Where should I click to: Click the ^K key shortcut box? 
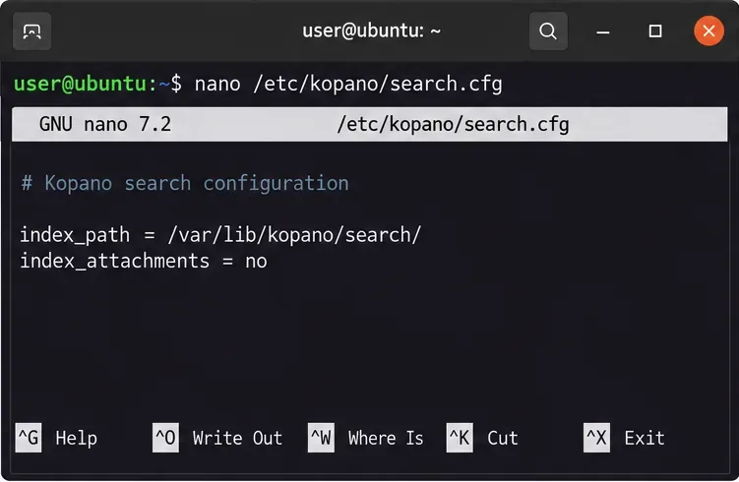[x=460, y=438]
